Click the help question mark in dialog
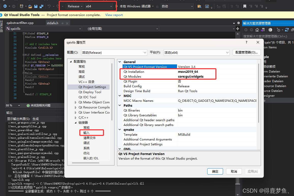This screenshot has height=196, width=294. pos(246,43)
